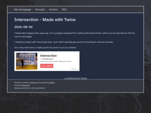
Task: Click the text 'Background photo by colin spacetwinks'
Action: (30, 88)
